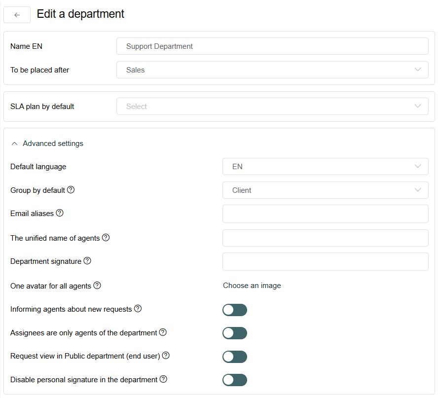Click help icon for Request view in Public department
The height and width of the screenshot is (398, 438).
click(x=166, y=356)
